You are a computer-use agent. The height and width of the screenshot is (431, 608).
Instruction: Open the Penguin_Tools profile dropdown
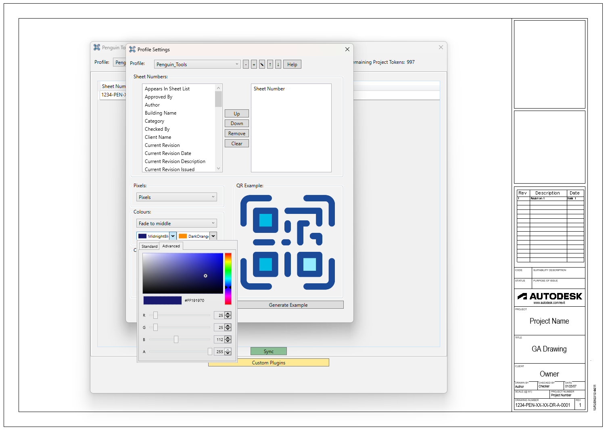click(197, 65)
